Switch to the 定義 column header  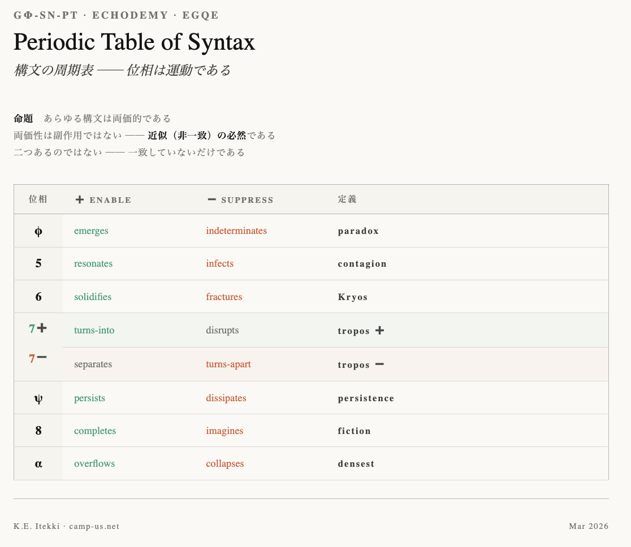tap(347, 199)
